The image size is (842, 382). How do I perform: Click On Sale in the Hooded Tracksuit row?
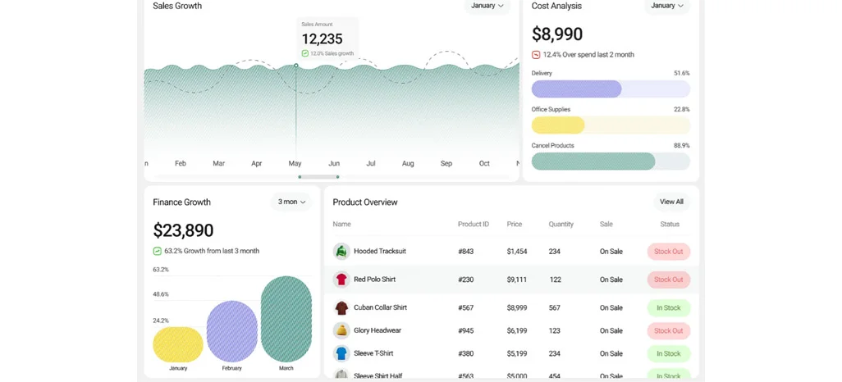(611, 251)
